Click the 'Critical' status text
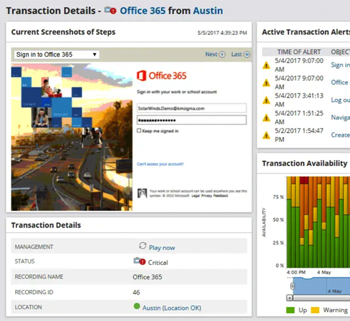 coord(158,263)
